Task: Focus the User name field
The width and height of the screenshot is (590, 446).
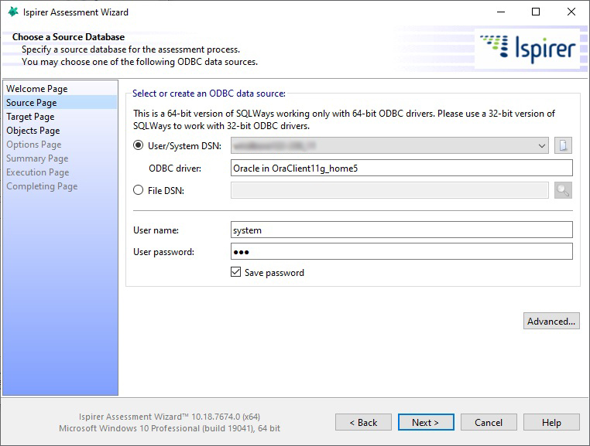Action: 402,230
